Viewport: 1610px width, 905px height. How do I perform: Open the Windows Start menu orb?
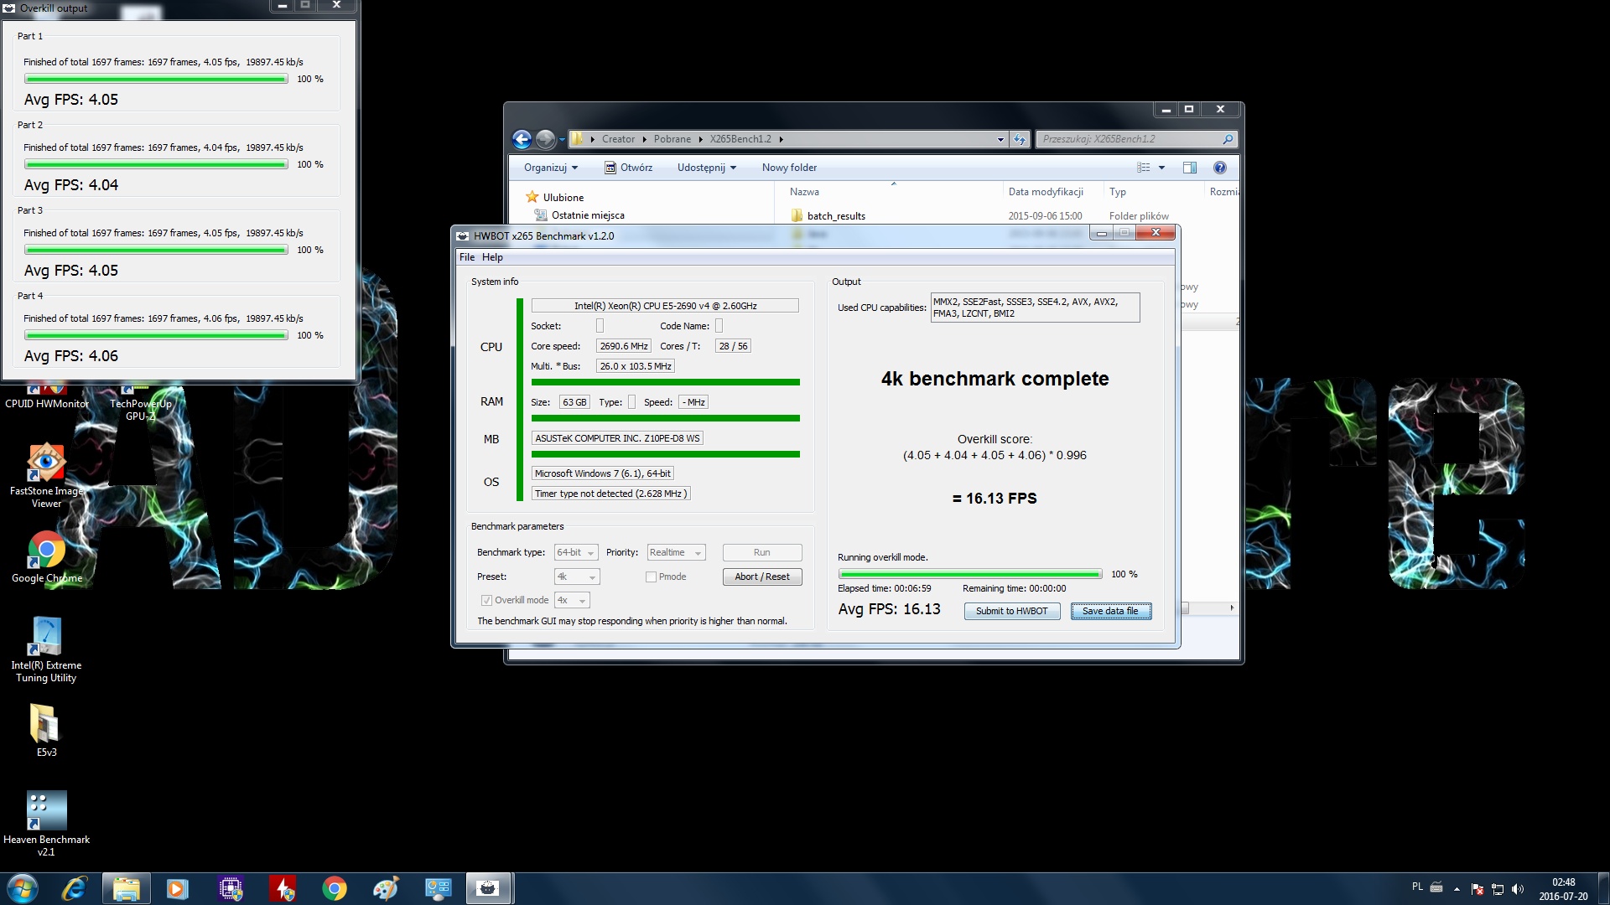coord(23,888)
